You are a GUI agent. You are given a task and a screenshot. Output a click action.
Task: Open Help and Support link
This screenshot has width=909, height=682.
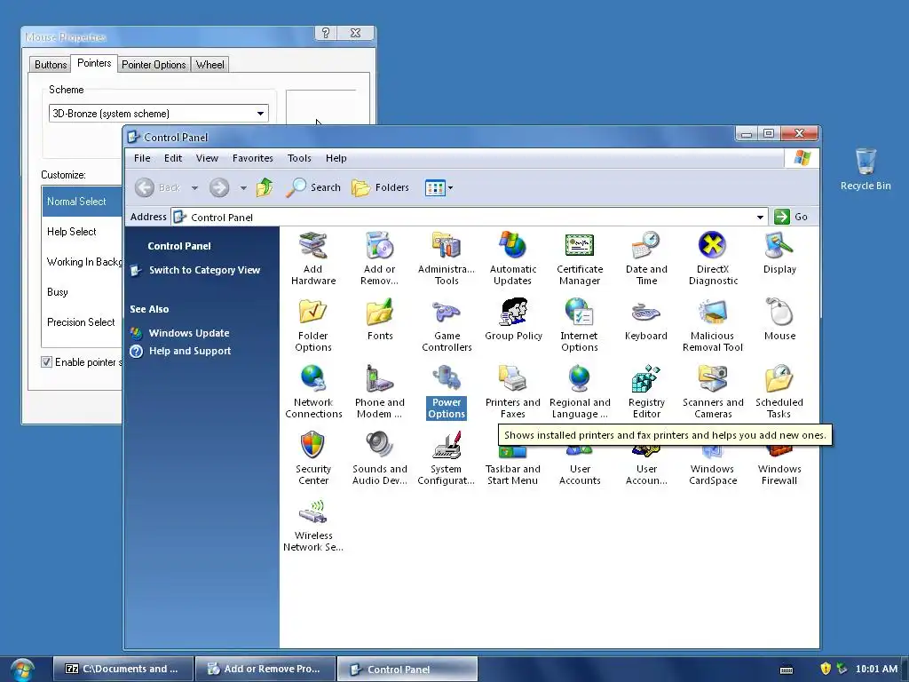coord(190,351)
